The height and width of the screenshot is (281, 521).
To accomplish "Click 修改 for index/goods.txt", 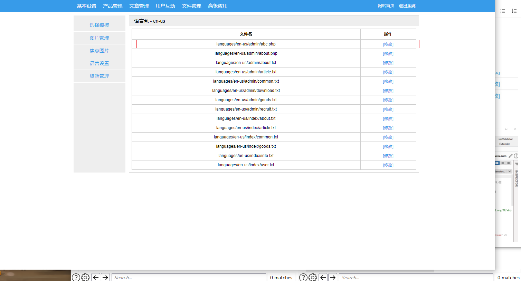I will pos(388,147).
